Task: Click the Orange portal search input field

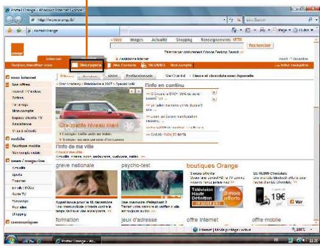Action: click(x=177, y=46)
